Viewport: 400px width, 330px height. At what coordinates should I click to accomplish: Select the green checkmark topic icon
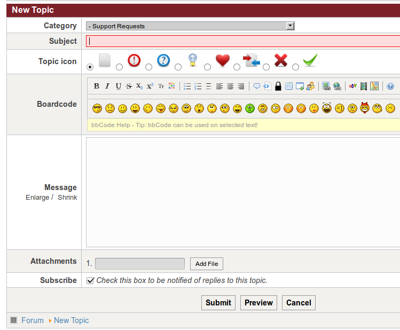(x=295, y=67)
